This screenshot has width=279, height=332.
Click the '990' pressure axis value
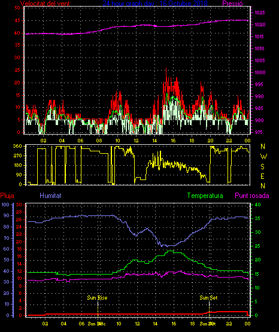click(x=259, y=96)
